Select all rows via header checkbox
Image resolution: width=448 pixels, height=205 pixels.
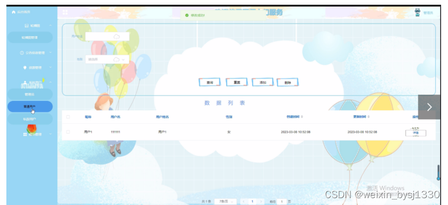68,117
